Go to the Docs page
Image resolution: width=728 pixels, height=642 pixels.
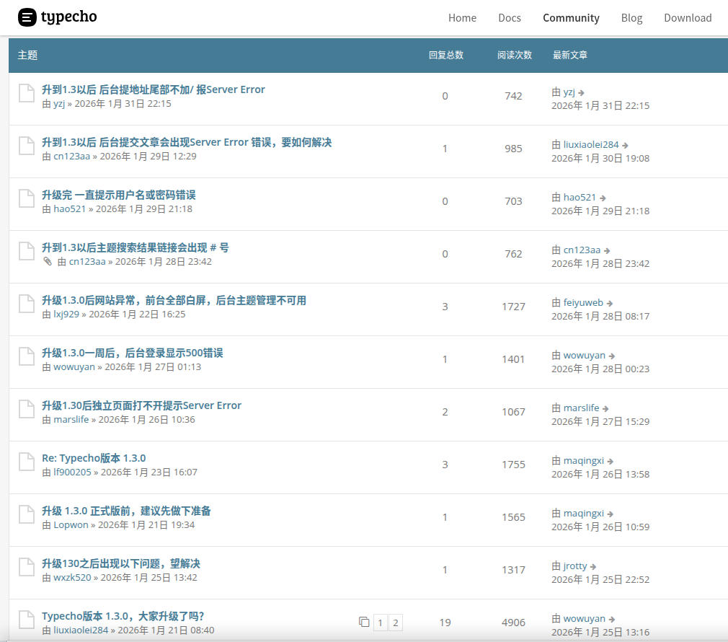pos(509,18)
